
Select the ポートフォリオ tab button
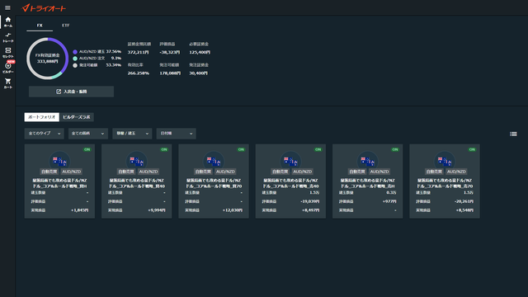pos(42,117)
